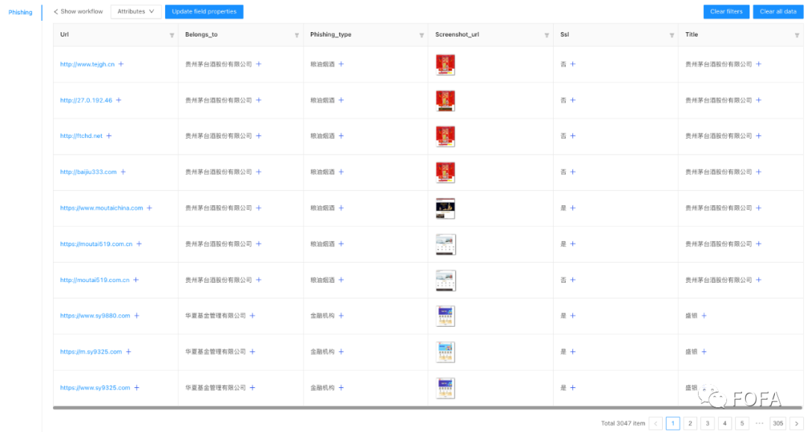Click plus icon next to http://27.0.192.46
The image size is (807, 432).
[118, 100]
